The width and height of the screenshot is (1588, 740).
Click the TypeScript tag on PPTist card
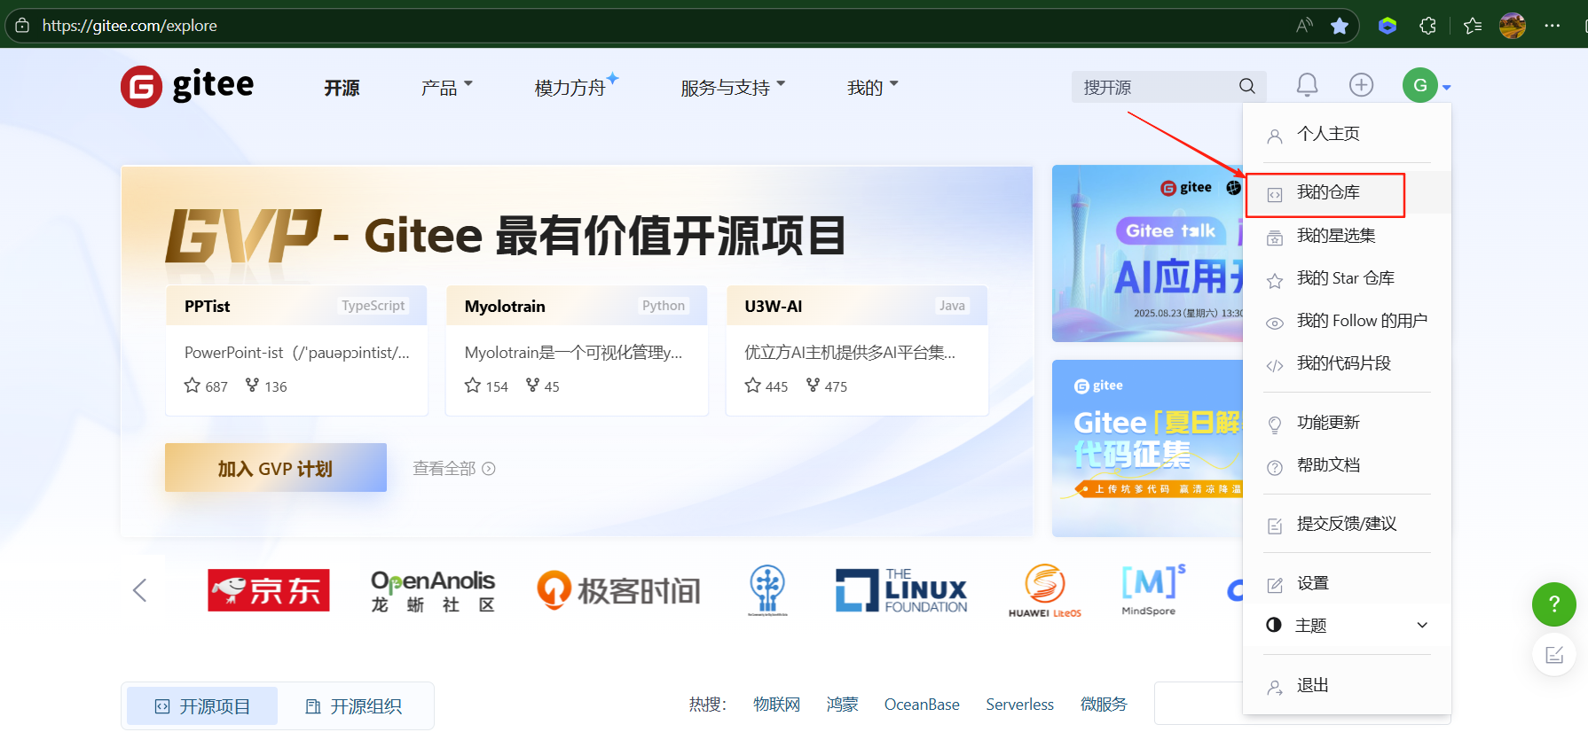pyautogui.click(x=373, y=306)
